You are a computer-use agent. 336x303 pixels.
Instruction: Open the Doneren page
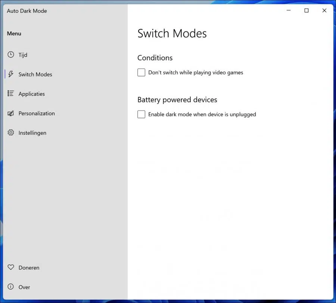click(65, 268)
